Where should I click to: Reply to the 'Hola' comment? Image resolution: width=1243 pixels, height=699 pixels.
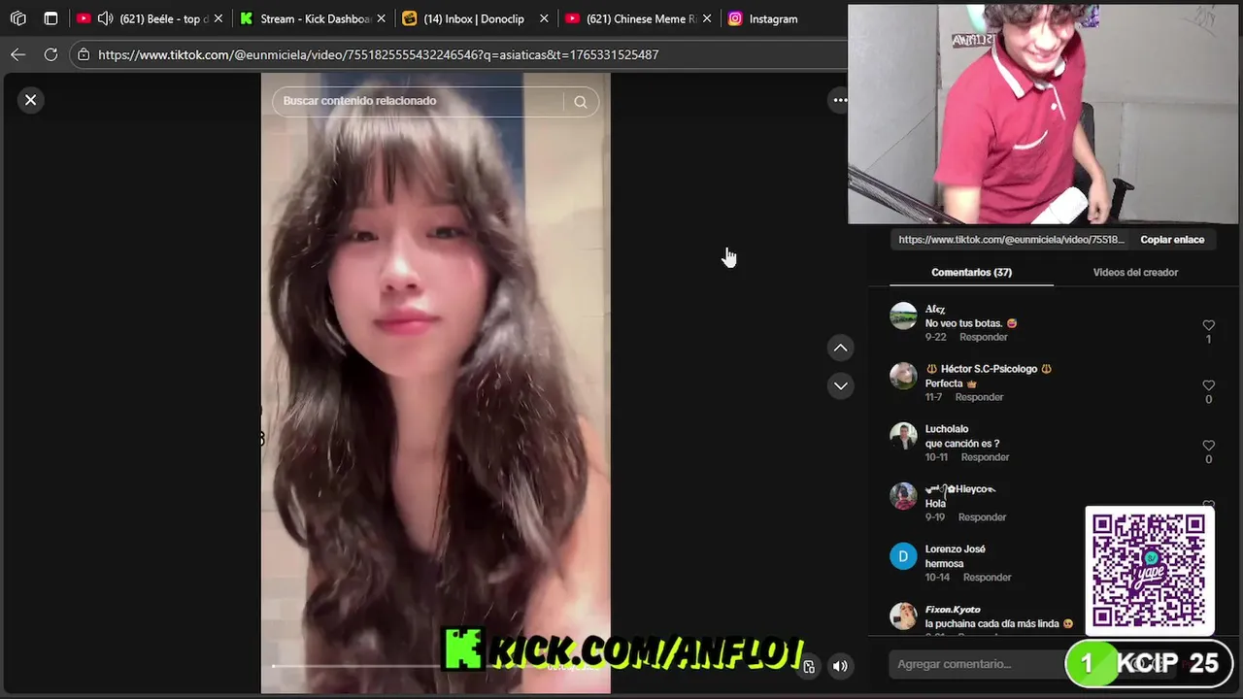pyautogui.click(x=982, y=517)
